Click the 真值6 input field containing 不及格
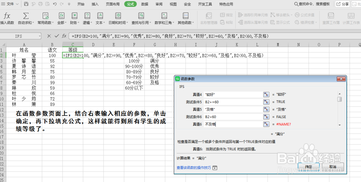This screenshot has height=182, width=361. (x=233, y=124)
